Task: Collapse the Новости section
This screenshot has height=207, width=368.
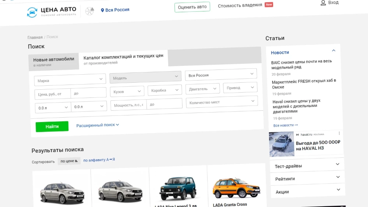Action: click(333, 51)
